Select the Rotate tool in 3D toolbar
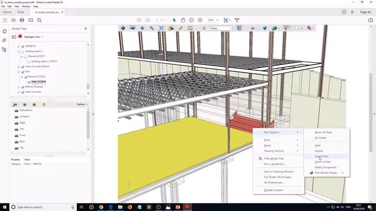The image size is (376, 211). coord(123,28)
